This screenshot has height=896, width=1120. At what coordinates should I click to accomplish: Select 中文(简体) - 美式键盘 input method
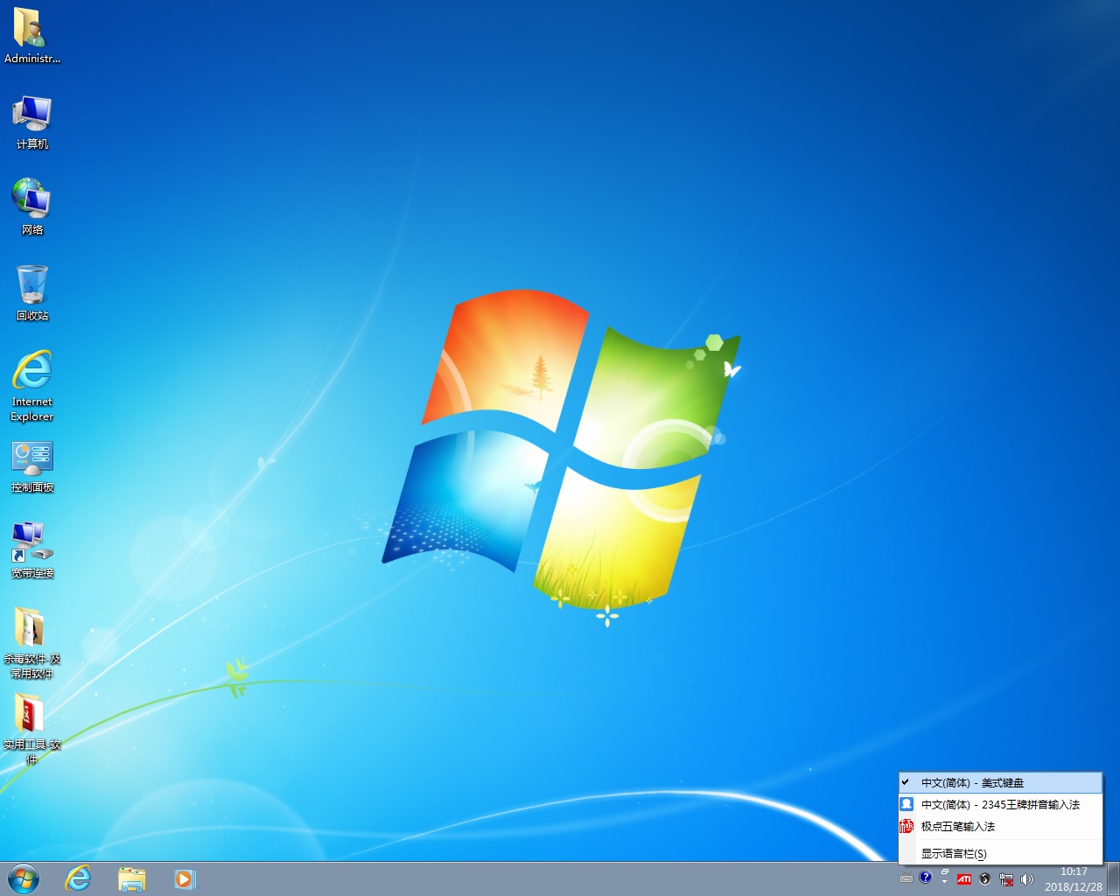click(976, 782)
